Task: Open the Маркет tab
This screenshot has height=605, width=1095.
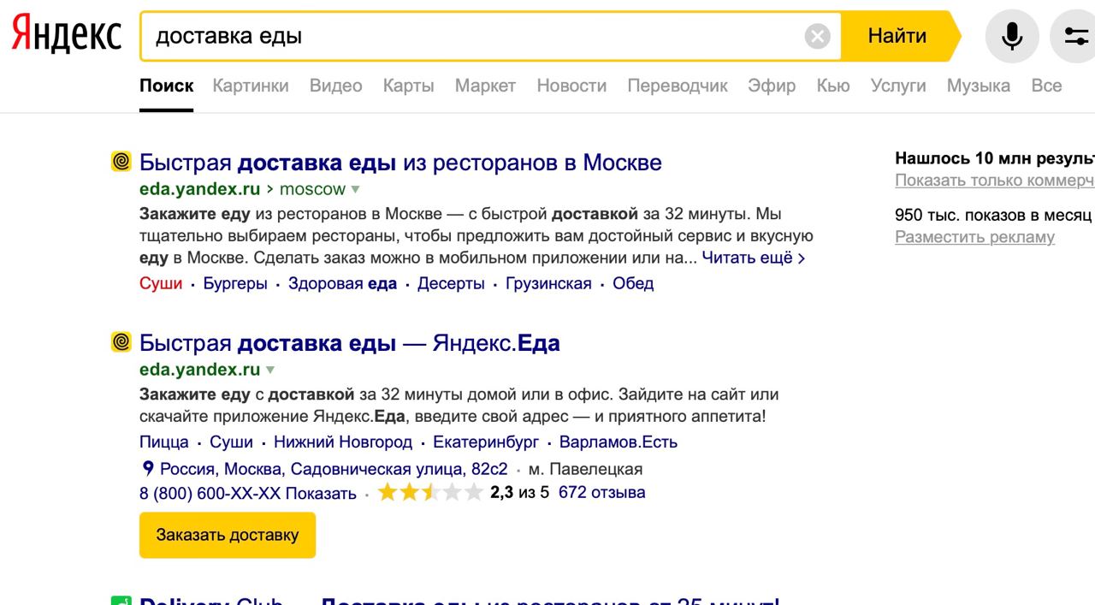Action: 485,86
